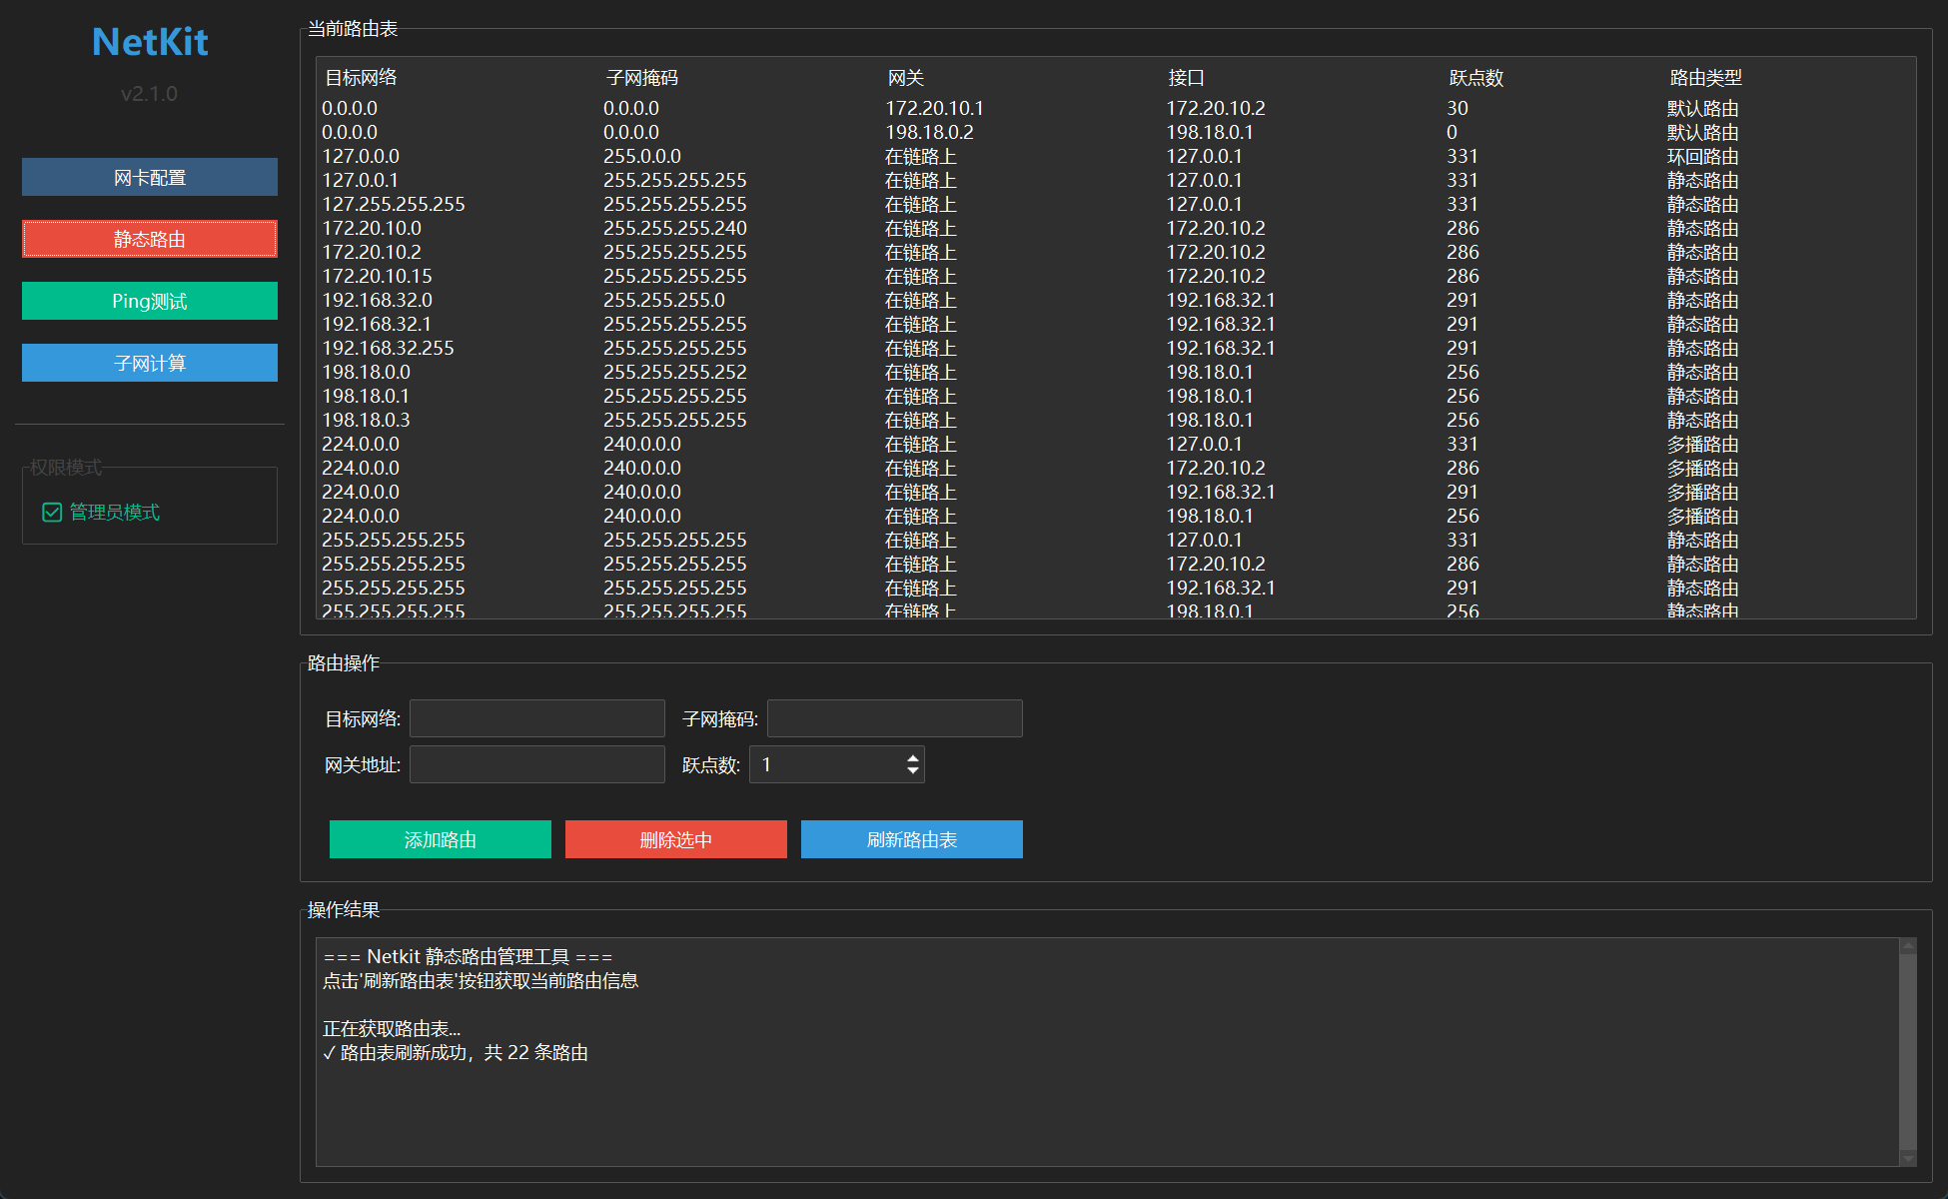Select the 172.20.10.2 route row
The width and height of the screenshot is (1948, 1199).
click(1116, 252)
